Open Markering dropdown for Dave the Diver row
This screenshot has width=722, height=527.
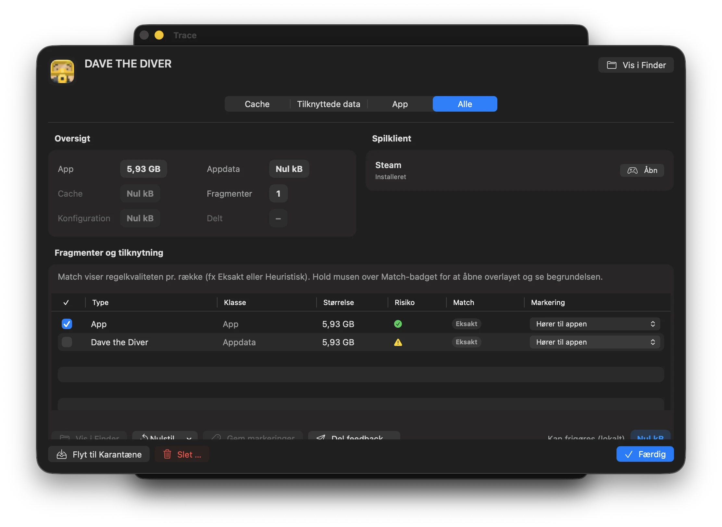(595, 342)
